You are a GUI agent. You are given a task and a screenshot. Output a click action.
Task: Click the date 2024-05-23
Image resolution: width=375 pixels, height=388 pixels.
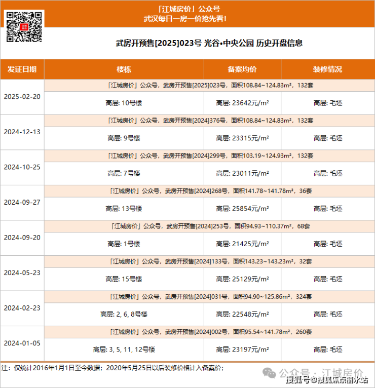coord(22,273)
